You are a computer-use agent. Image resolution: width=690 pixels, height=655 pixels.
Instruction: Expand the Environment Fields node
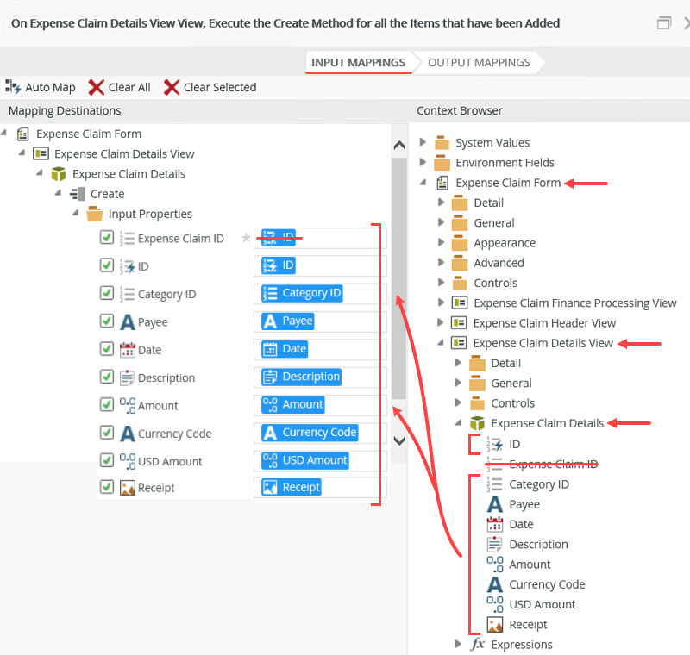click(422, 162)
